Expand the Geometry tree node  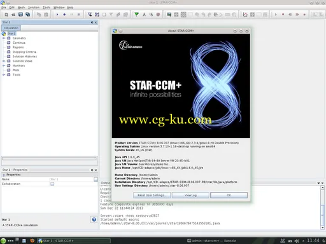(x=4, y=38)
